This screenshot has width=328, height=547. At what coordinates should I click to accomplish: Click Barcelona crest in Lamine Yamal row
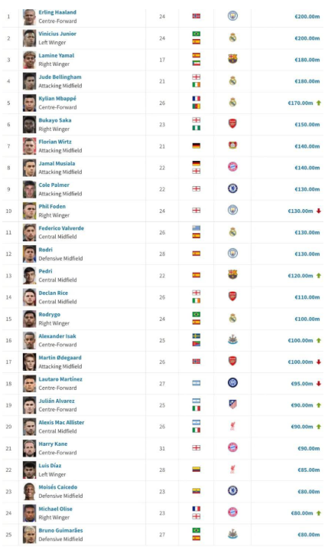point(232,59)
